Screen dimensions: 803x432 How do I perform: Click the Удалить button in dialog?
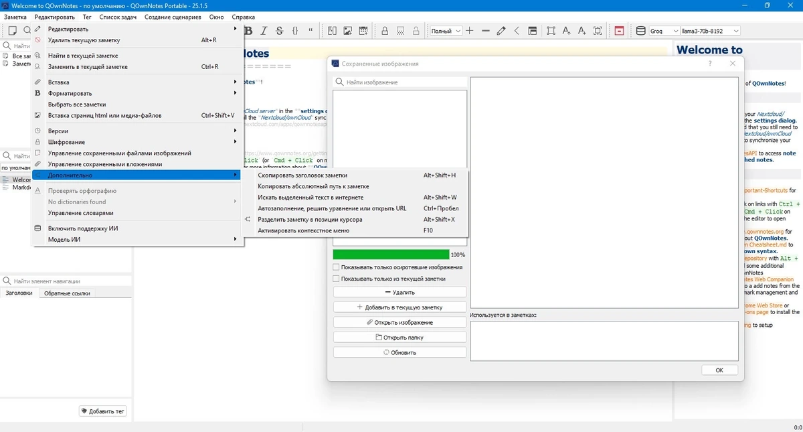(x=400, y=292)
